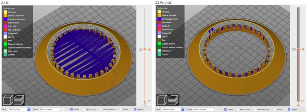
Task: Click orange gear icon on right layer slider
Action: (303, 49)
